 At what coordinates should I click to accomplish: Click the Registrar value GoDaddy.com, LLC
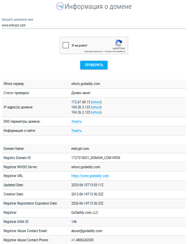85,213
